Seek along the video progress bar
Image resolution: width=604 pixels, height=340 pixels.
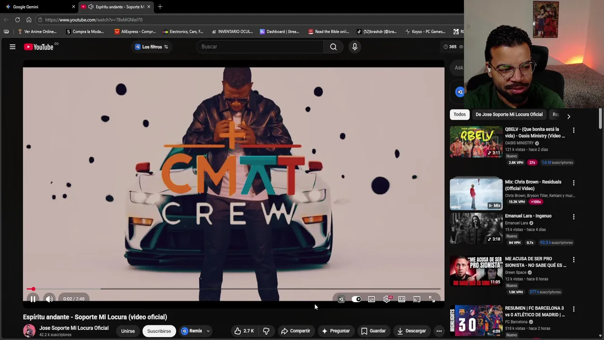click(234, 289)
